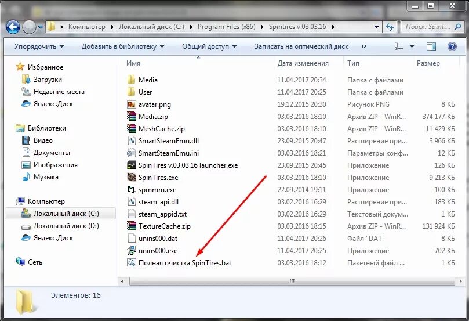Click the greyed forward navigation arrow
This screenshot has height=321, width=469.
pos(29,27)
